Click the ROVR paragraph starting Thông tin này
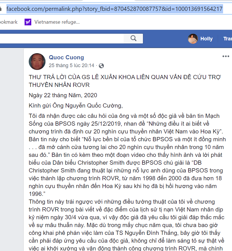The image size is (232, 251). [x=126, y=225]
